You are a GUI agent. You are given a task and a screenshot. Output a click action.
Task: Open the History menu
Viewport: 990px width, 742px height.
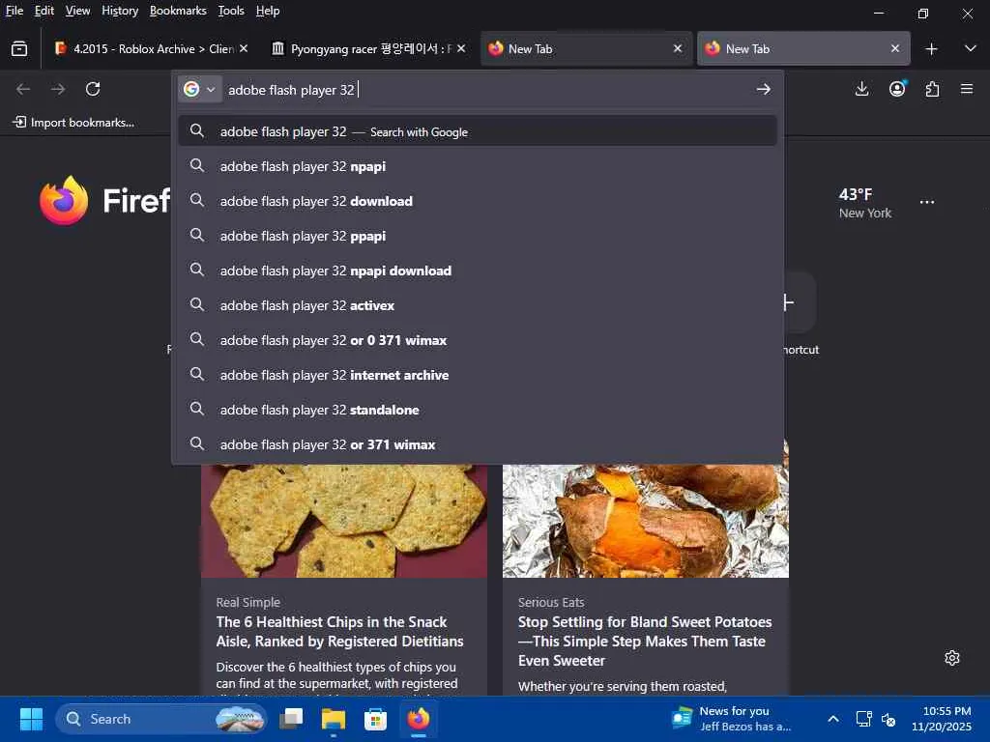pyautogui.click(x=120, y=11)
